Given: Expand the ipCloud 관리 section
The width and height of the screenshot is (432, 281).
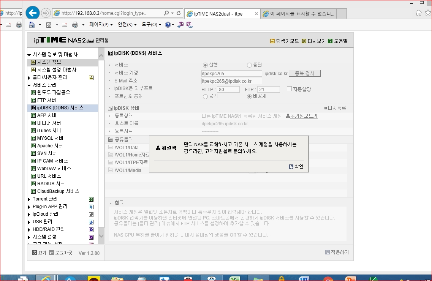Looking at the screenshot, I should coord(29,215).
